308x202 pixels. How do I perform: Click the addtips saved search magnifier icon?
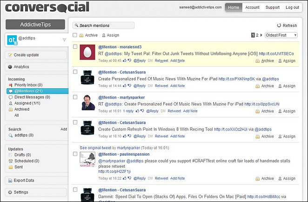point(11,135)
